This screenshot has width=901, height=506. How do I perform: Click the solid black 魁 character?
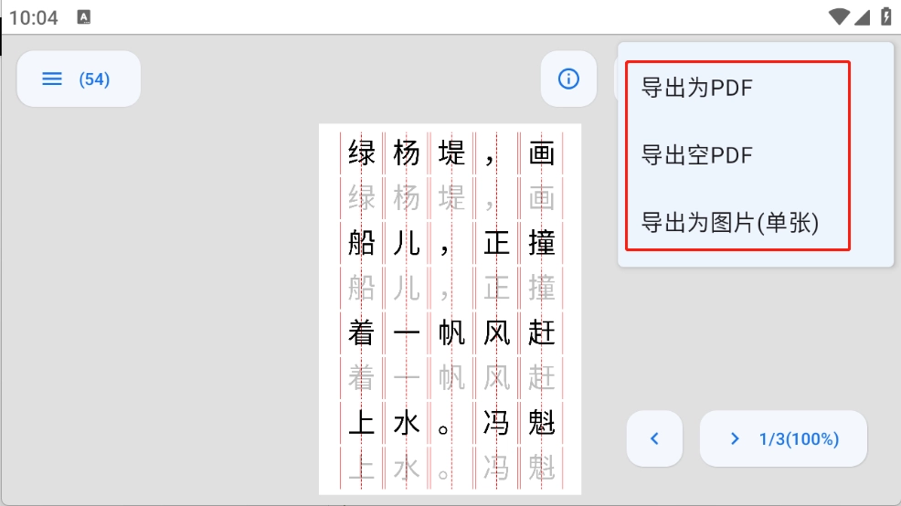coord(542,424)
